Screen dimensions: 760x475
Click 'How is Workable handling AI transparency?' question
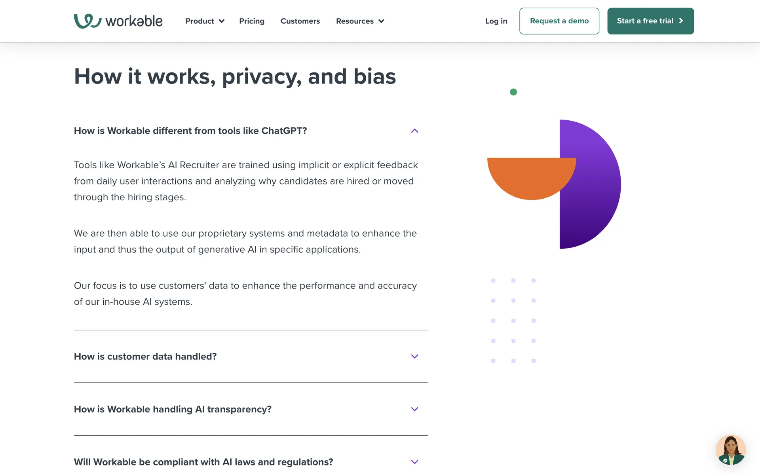(173, 409)
